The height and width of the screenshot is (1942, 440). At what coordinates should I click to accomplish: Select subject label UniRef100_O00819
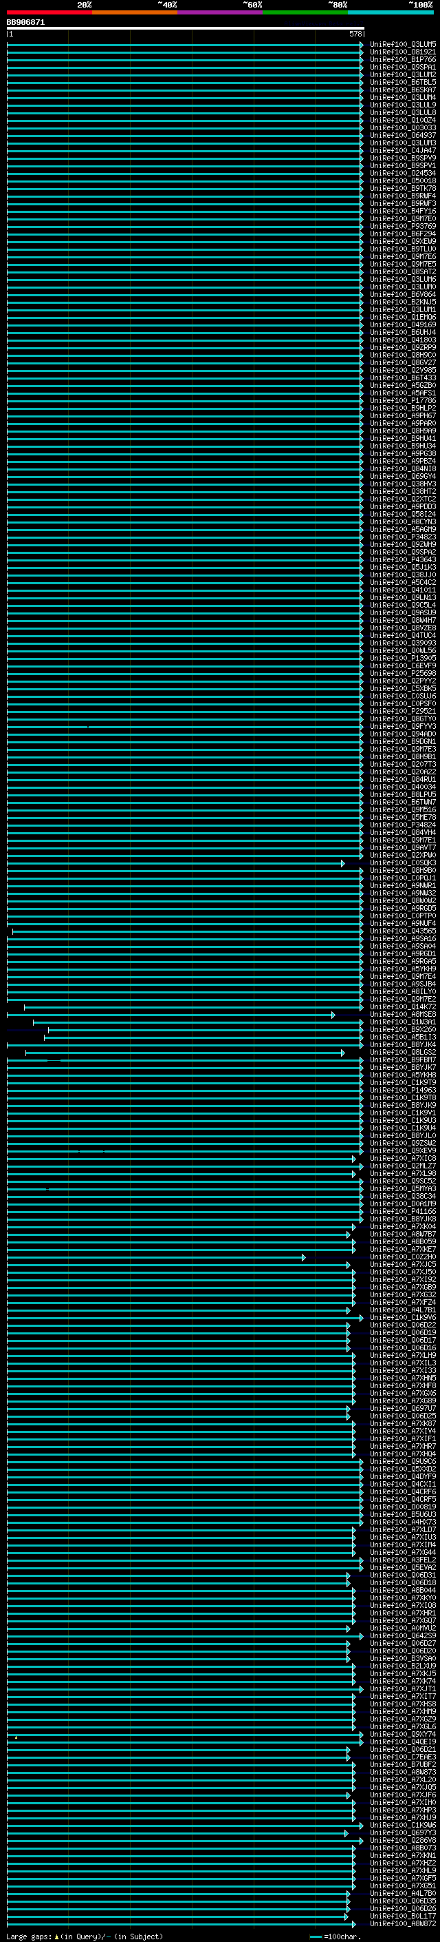click(x=403, y=1507)
